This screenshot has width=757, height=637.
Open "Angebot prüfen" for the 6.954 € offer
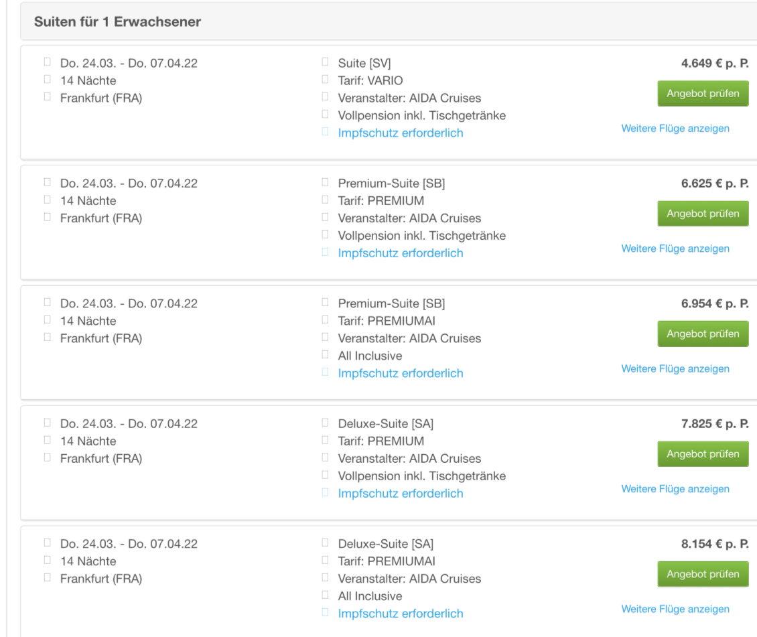[x=703, y=334]
